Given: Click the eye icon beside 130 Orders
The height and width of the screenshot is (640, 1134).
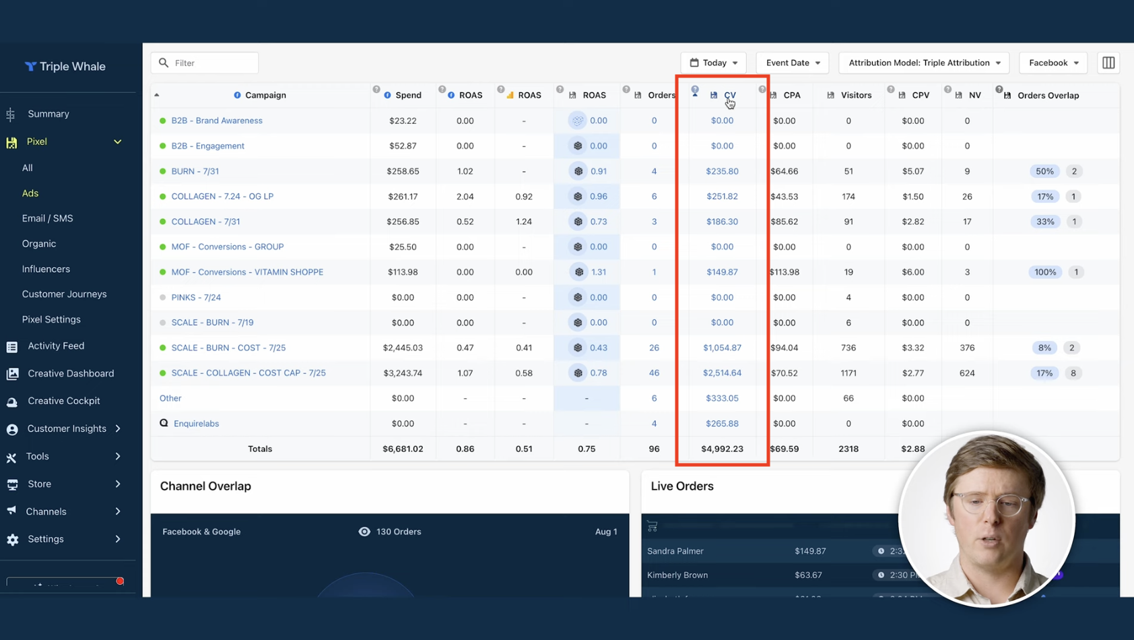Looking at the screenshot, I should click(364, 532).
